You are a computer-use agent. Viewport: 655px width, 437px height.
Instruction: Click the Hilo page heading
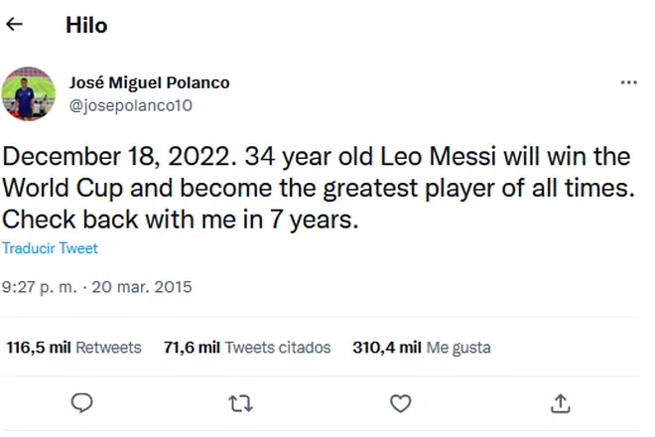click(x=86, y=26)
